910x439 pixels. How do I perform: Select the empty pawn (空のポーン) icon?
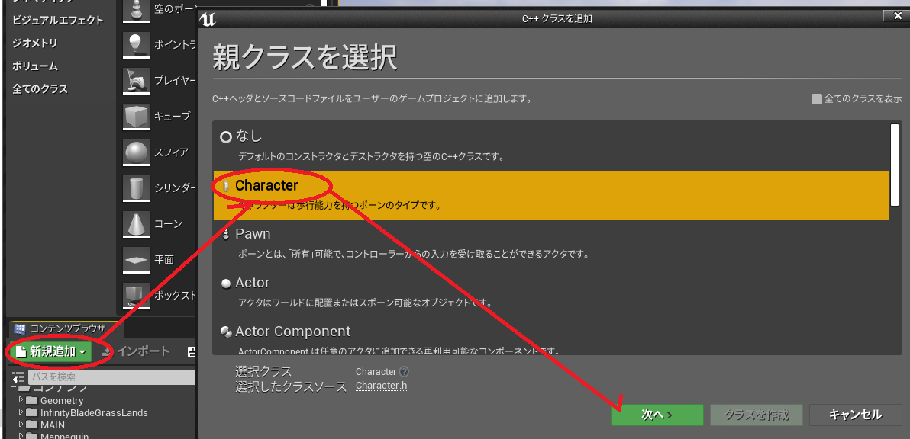(137, 10)
